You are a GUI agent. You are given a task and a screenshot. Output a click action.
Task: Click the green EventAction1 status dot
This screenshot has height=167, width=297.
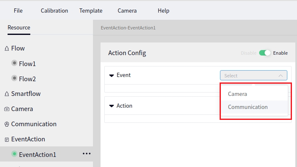point(14,154)
